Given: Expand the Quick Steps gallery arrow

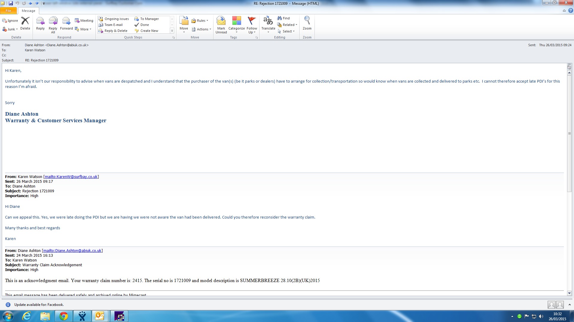Looking at the screenshot, I should click(172, 31).
